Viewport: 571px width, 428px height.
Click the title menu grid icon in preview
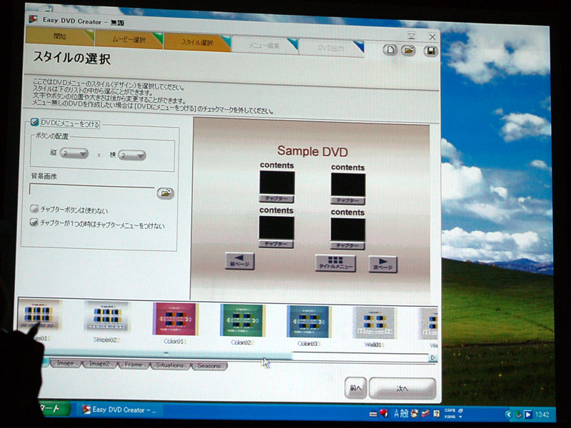pos(335,263)
